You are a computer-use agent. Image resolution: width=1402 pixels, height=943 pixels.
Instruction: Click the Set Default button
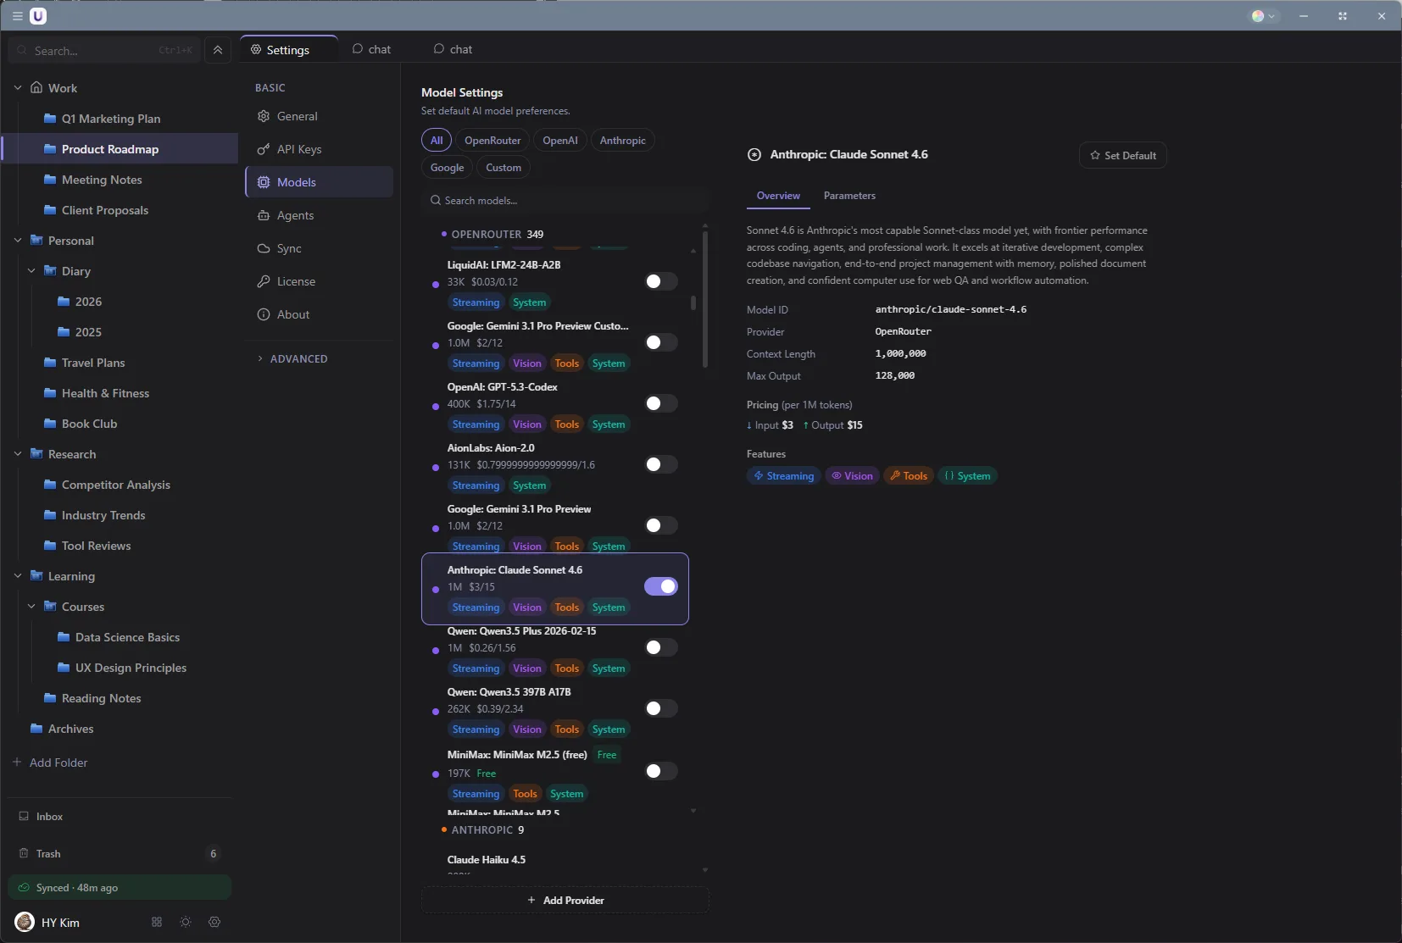[1123, 155]
